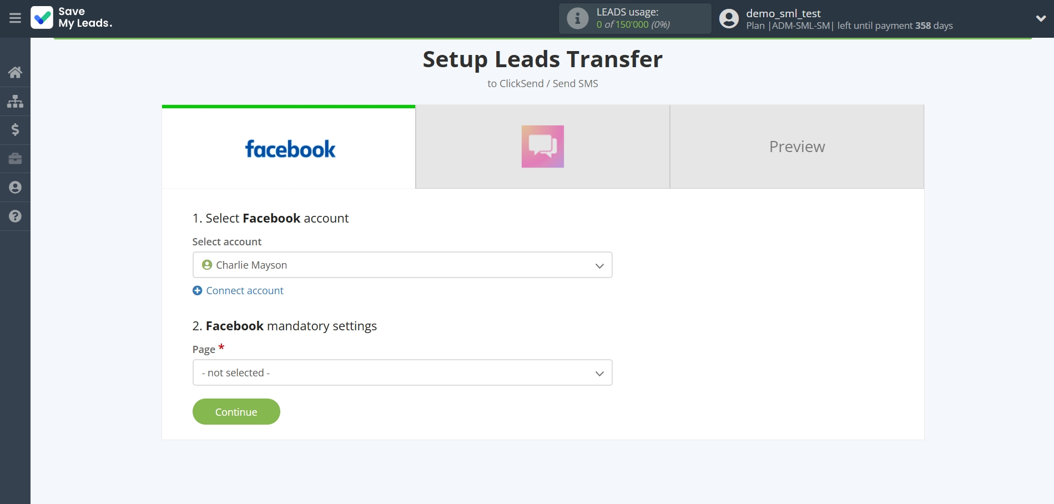Open help via the question mark icon
The image size is (1054, 504).
pyautogui.click(x=15, y=216)
